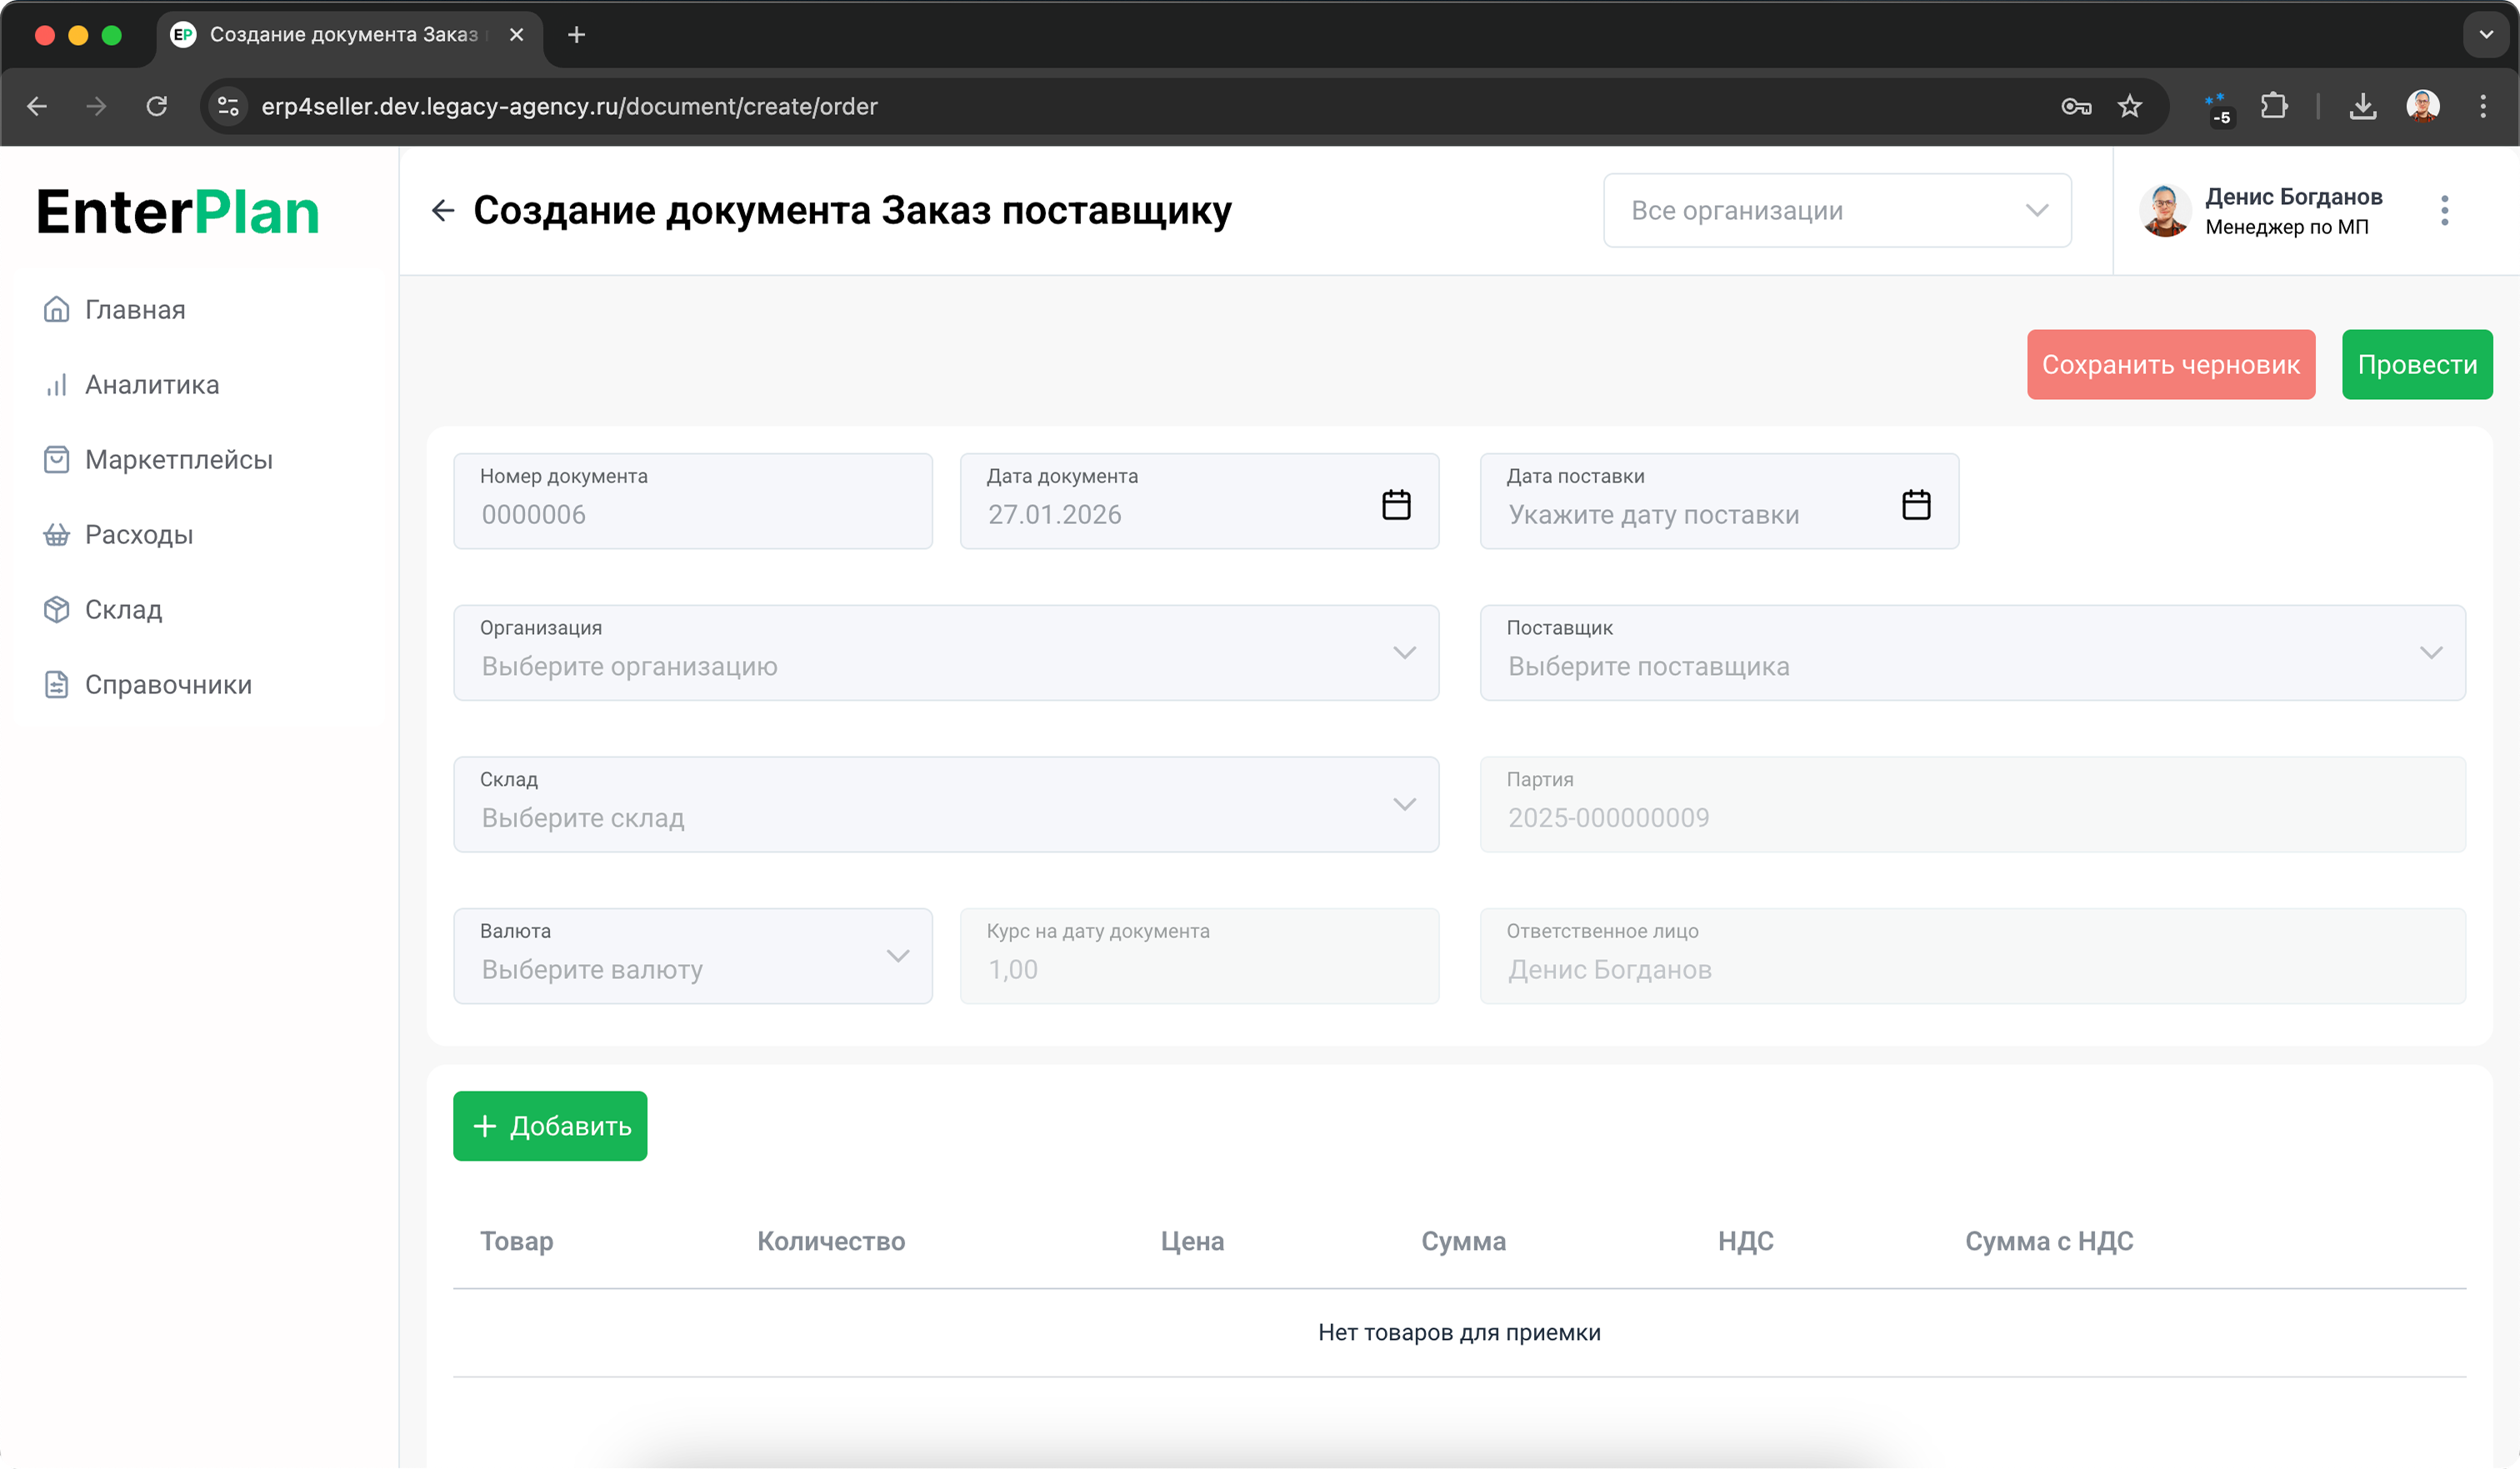Open calendar picker for Дата документа
This screenshot has height=1469, width=2520.
pos(1396,504)
